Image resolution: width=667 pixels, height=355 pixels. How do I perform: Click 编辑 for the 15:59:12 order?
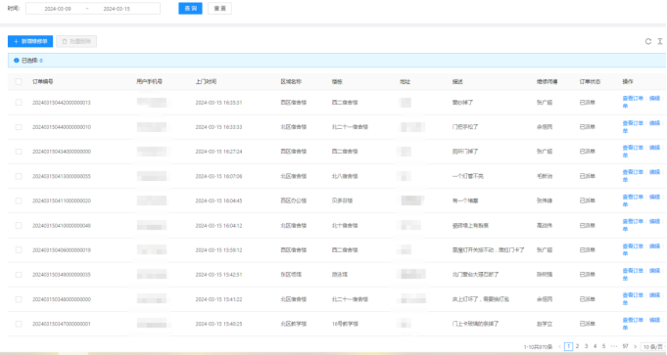(654, 246)
